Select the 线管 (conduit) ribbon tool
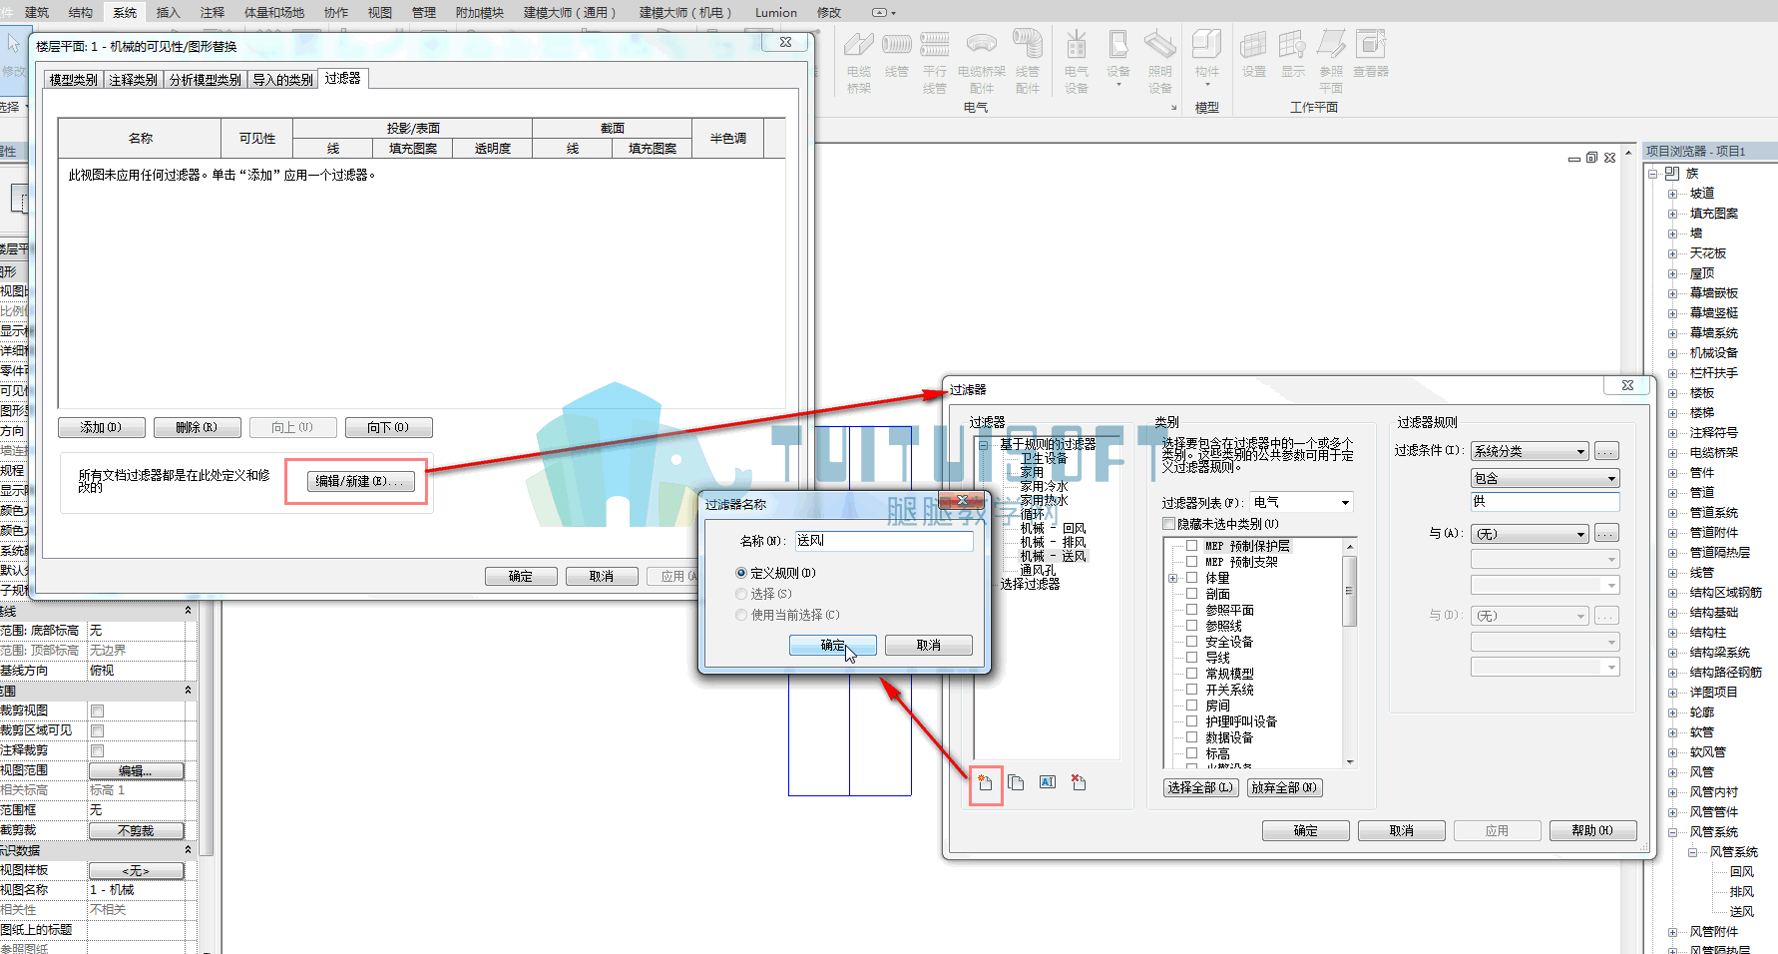The height and width of the screenshot is (954, 1778). 897,54
